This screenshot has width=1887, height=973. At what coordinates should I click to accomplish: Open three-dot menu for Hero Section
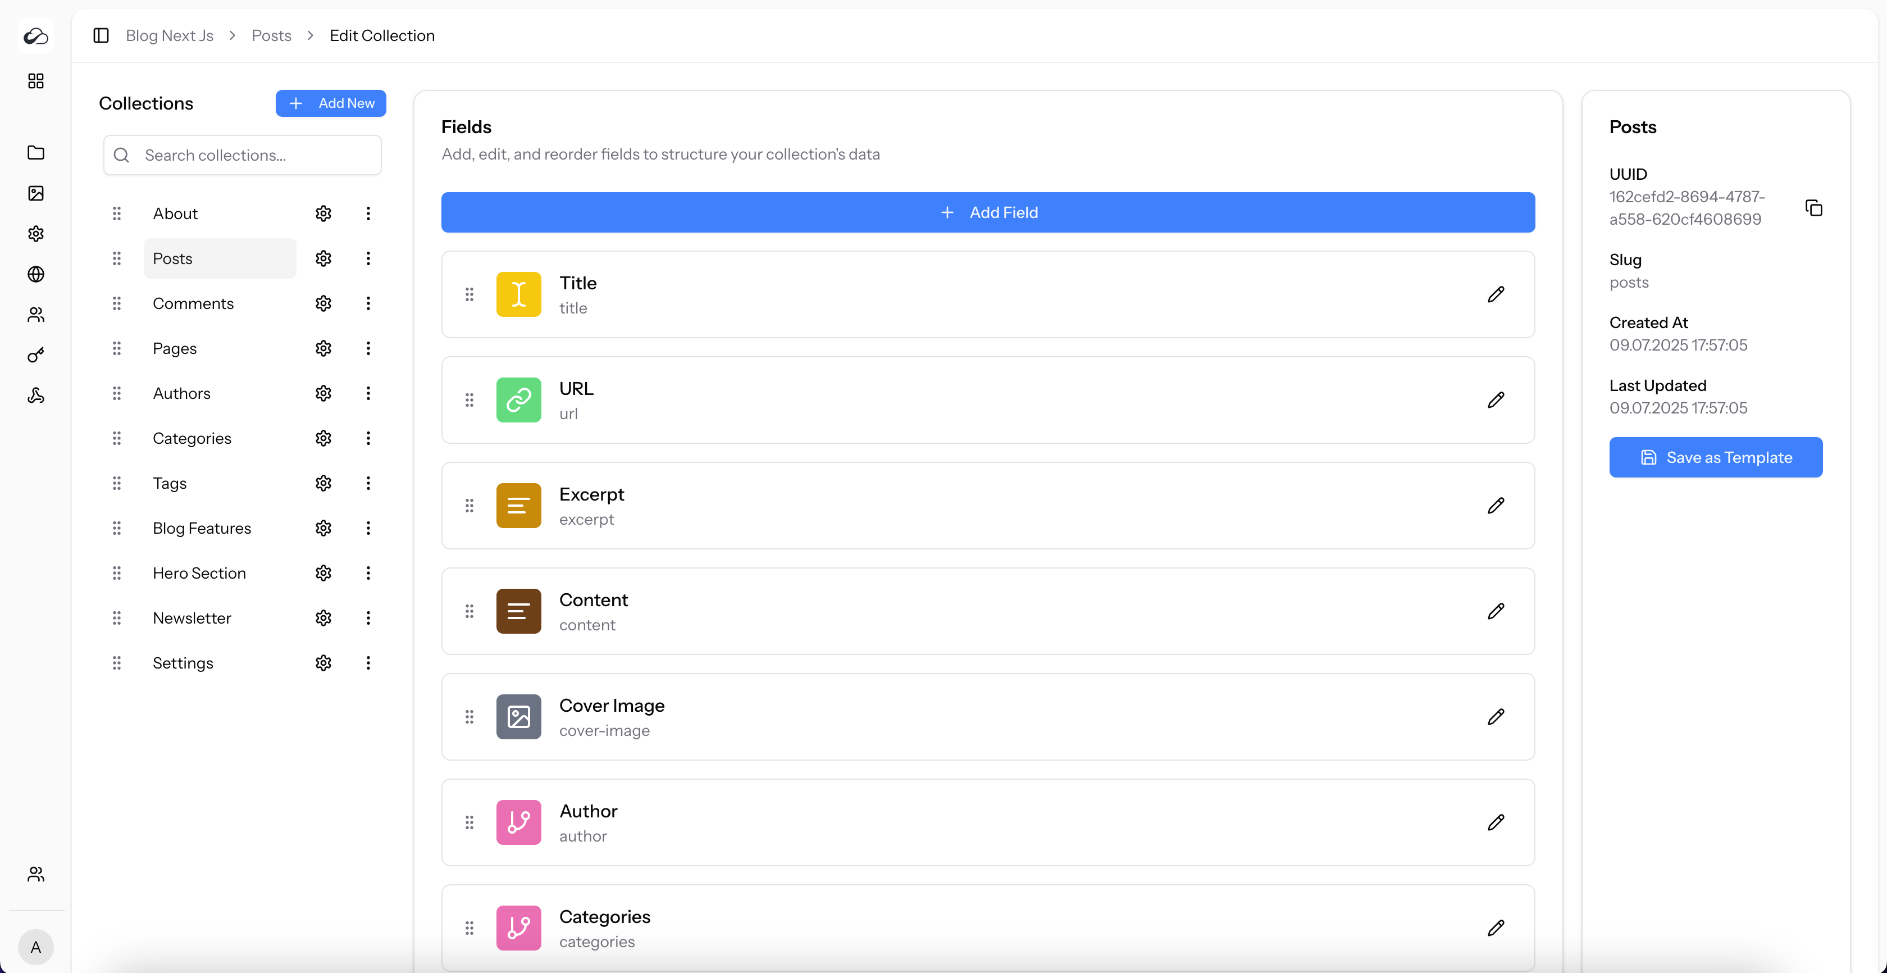(368, 573)
